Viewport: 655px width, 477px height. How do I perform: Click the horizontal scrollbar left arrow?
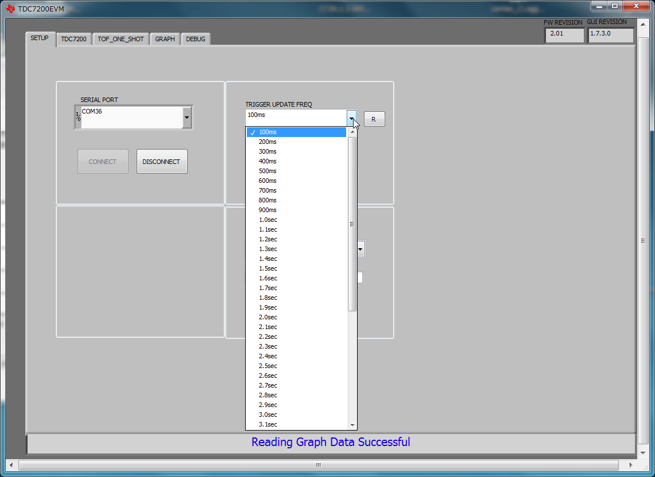[11, 465]
